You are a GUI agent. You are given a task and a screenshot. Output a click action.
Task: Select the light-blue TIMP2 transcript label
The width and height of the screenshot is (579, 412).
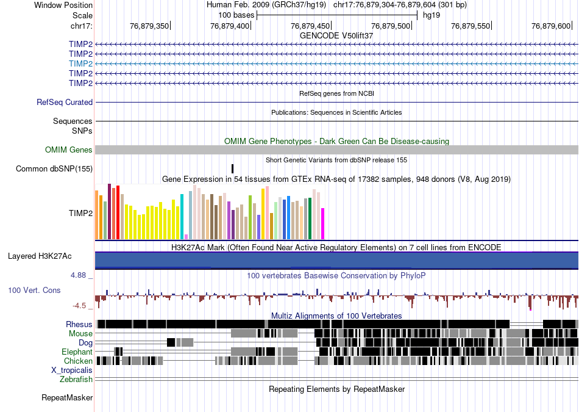80,63
